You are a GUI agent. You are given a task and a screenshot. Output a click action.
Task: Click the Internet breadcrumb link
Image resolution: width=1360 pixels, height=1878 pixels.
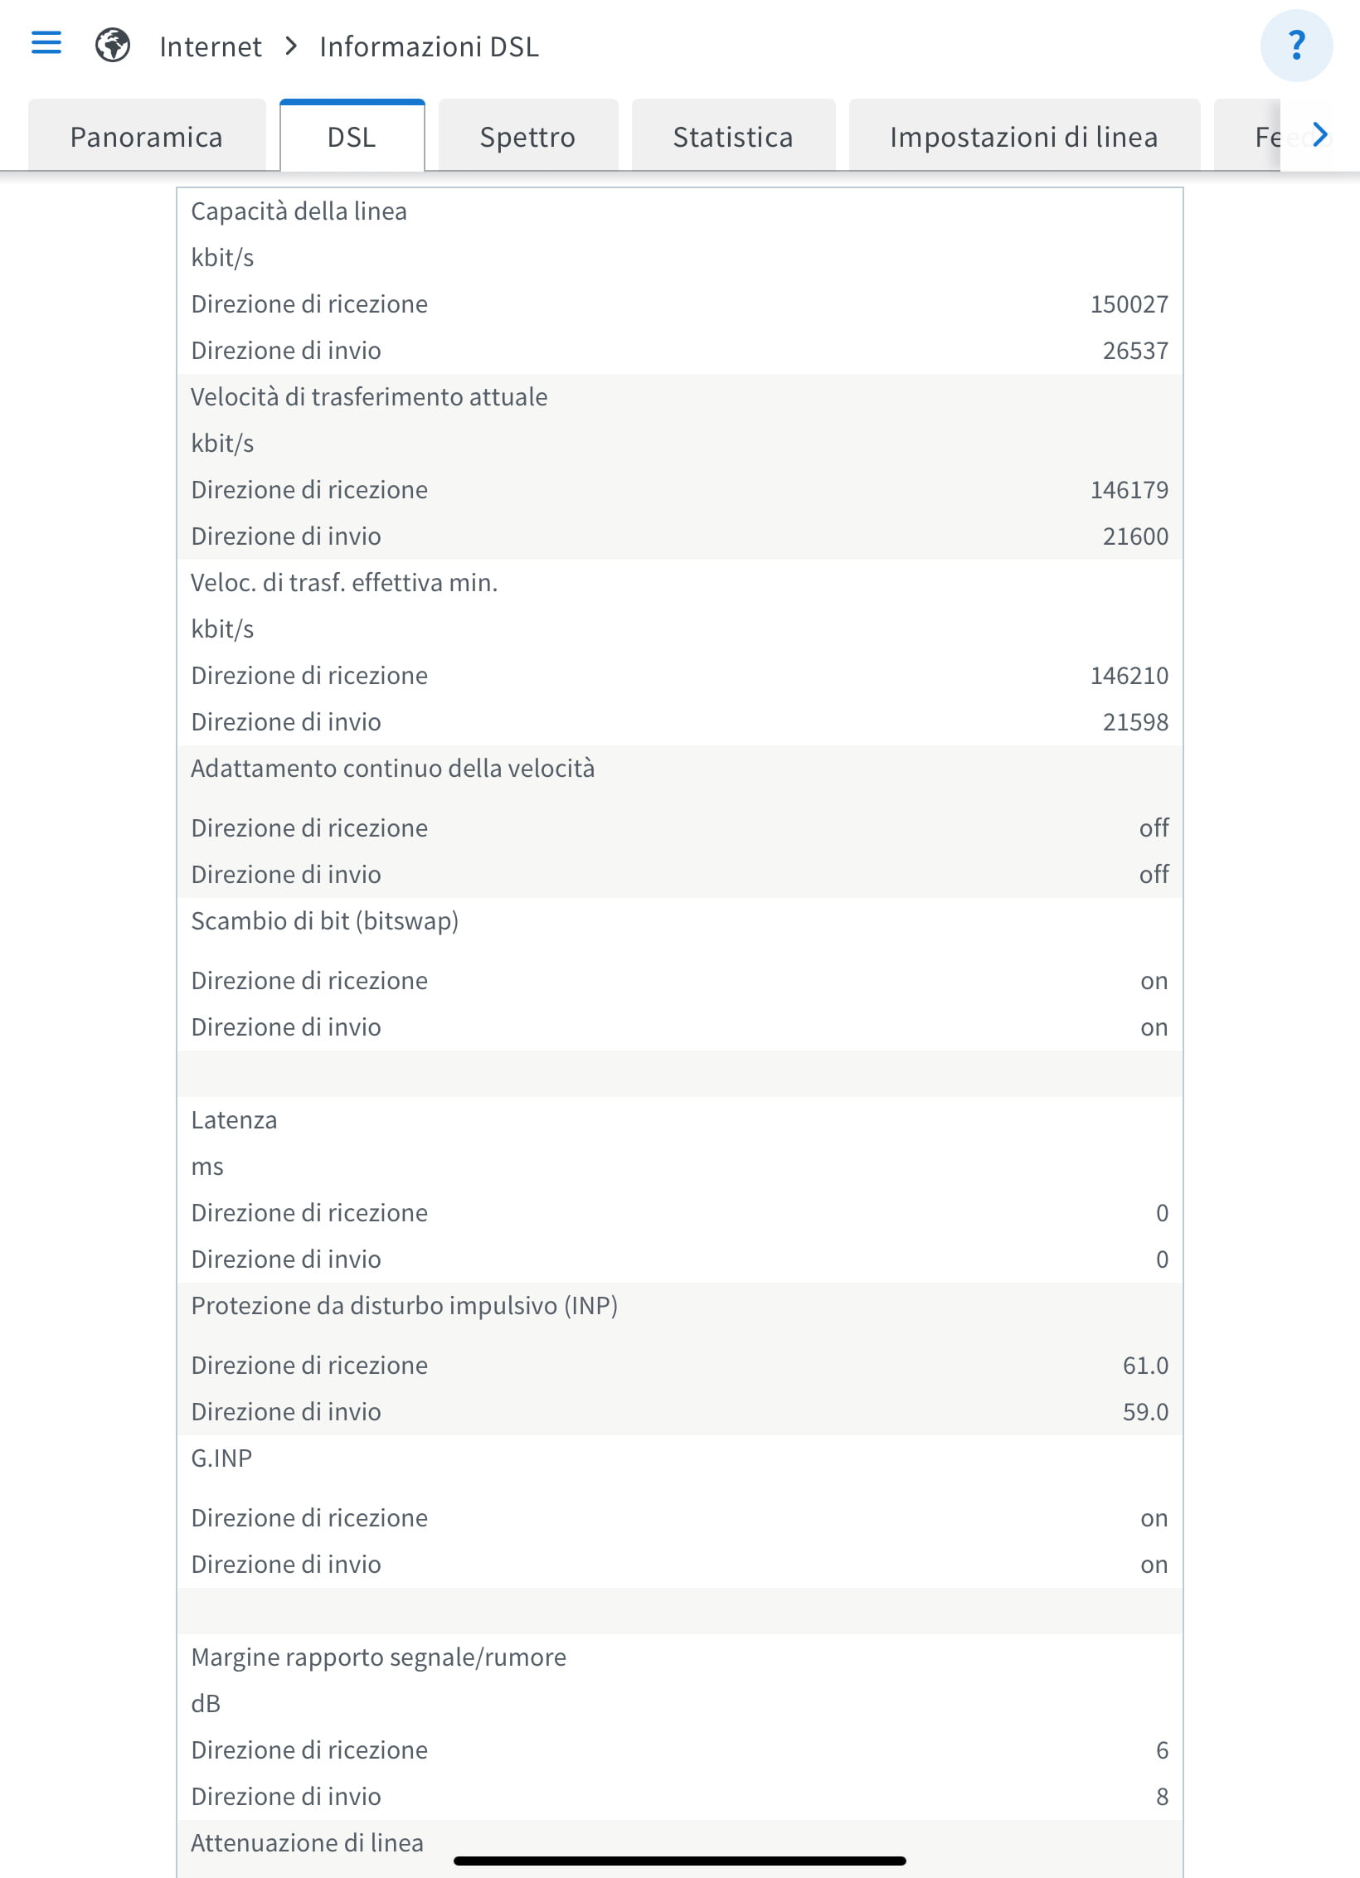click(x=211, y=46)
